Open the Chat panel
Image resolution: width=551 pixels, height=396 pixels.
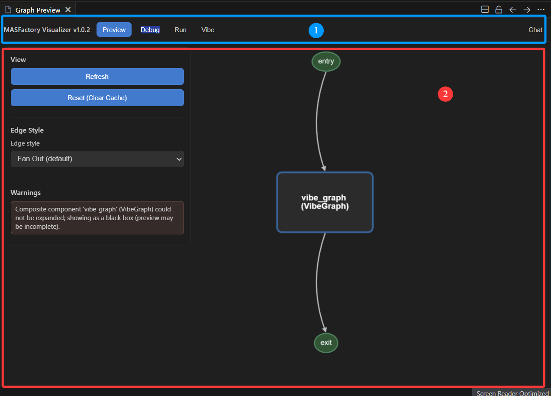pyautogui.click(x=535, y=29)
